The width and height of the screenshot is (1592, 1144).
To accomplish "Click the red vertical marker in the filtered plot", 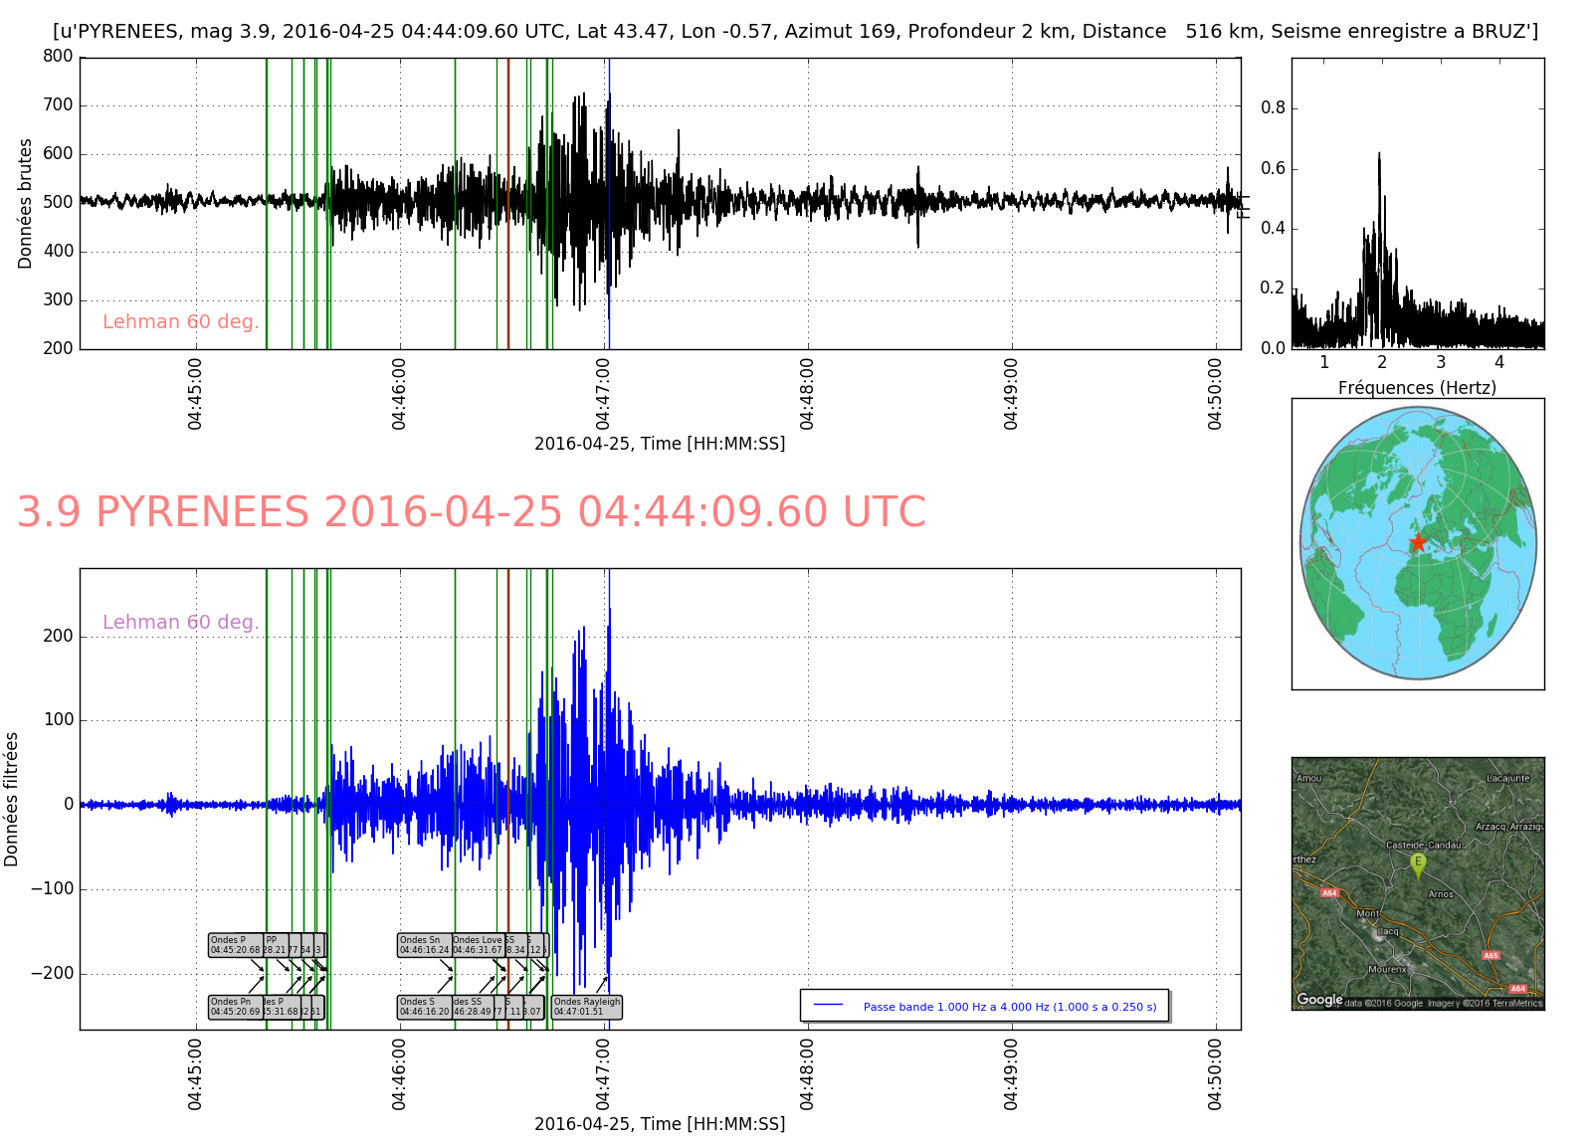I will click(508, 696).
